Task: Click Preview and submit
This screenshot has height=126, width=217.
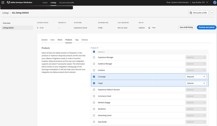Action: [207, 27]
